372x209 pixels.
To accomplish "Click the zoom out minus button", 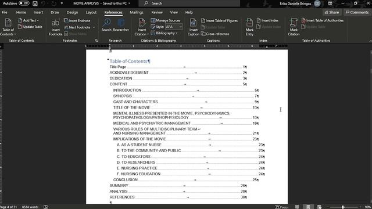I will pos(328,207).
